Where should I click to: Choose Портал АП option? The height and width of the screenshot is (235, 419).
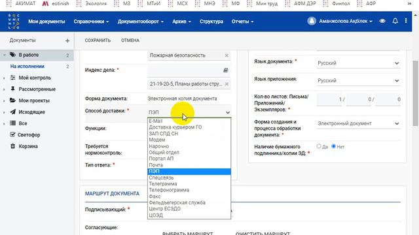tap(189, 159)
